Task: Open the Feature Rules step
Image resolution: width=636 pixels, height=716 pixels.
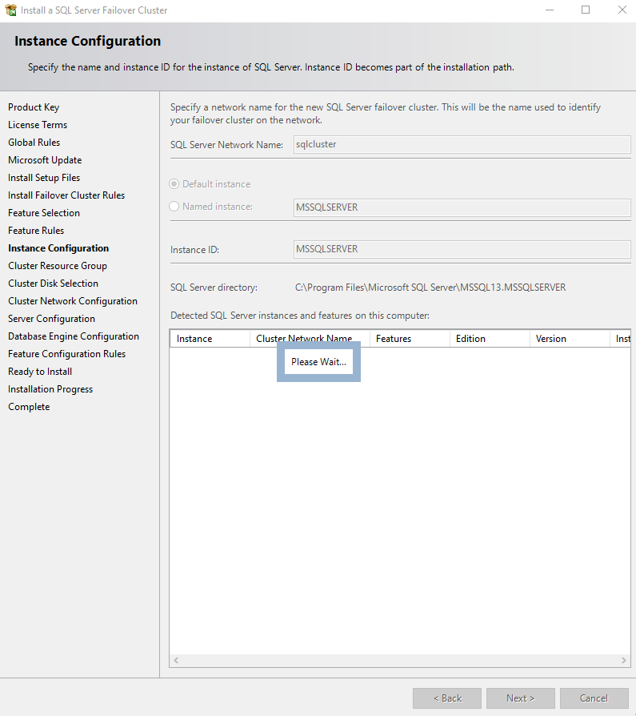Action: tap(36, 231)
